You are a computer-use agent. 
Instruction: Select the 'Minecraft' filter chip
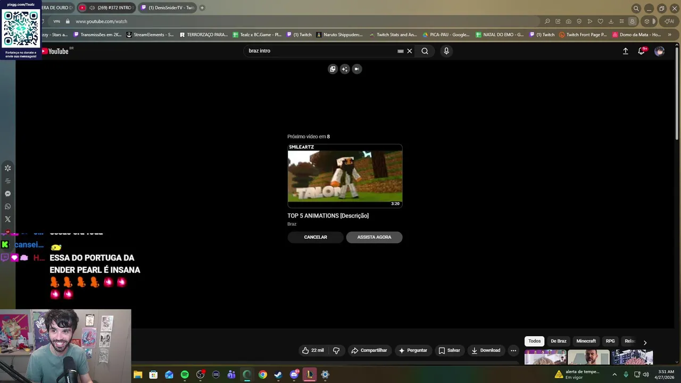click(x=586, y=341)
